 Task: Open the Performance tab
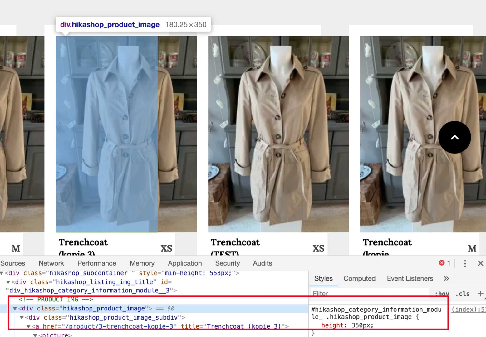click(x=96, y=263)
